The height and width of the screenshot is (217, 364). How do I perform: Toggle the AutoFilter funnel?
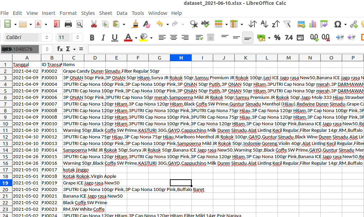(x=287, y=24)
